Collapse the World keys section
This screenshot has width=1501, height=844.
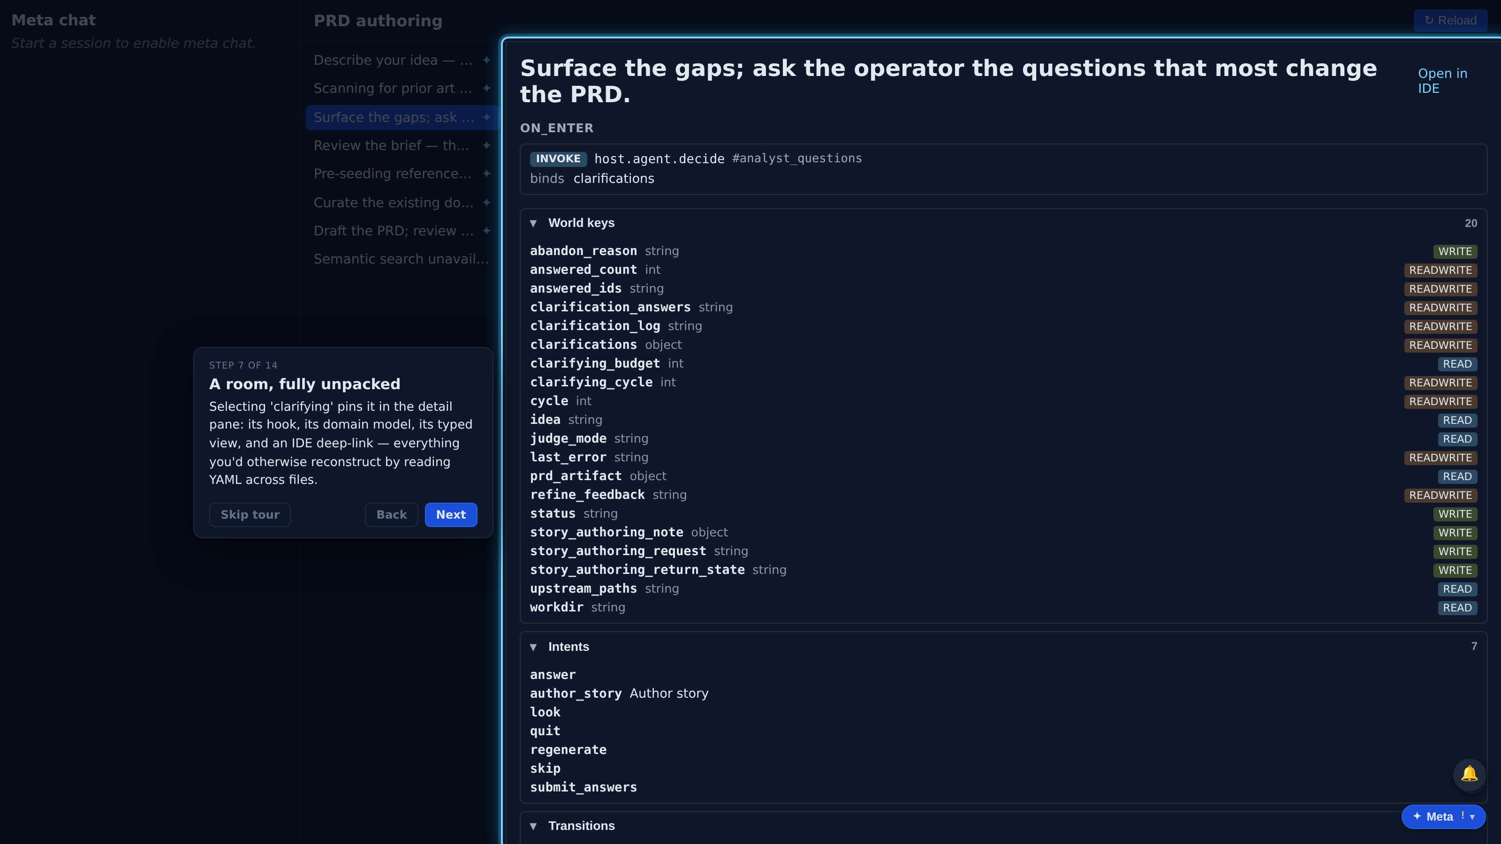533,223
